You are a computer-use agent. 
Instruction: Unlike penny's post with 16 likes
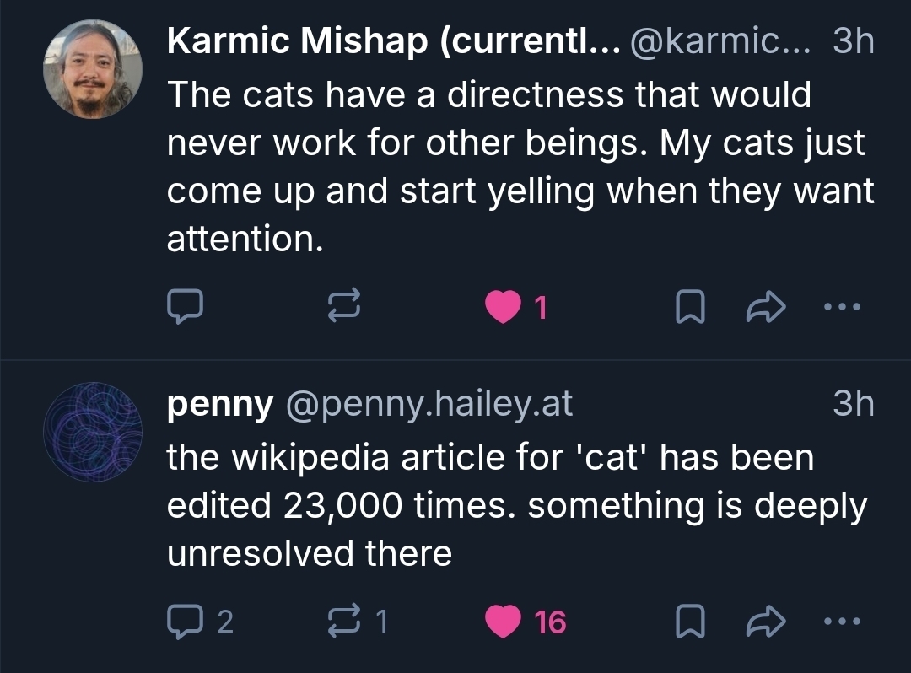tap(504, 622)
